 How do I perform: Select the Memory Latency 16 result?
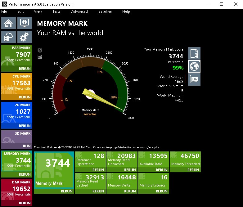pos(154,181)
